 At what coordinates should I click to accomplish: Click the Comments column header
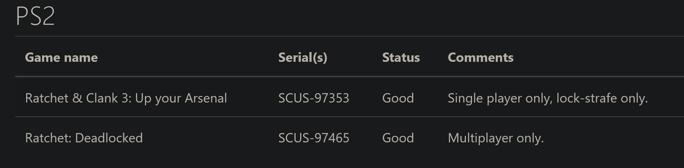(x=481, y=57)
